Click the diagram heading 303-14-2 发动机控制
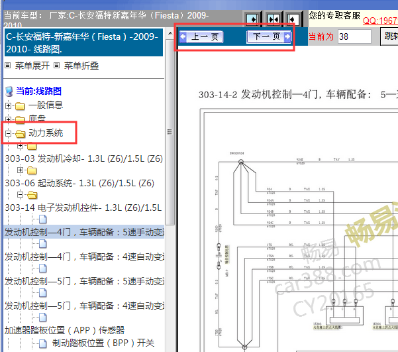The width and height of the screenshot is (398, 352). [x=299, y=94]
